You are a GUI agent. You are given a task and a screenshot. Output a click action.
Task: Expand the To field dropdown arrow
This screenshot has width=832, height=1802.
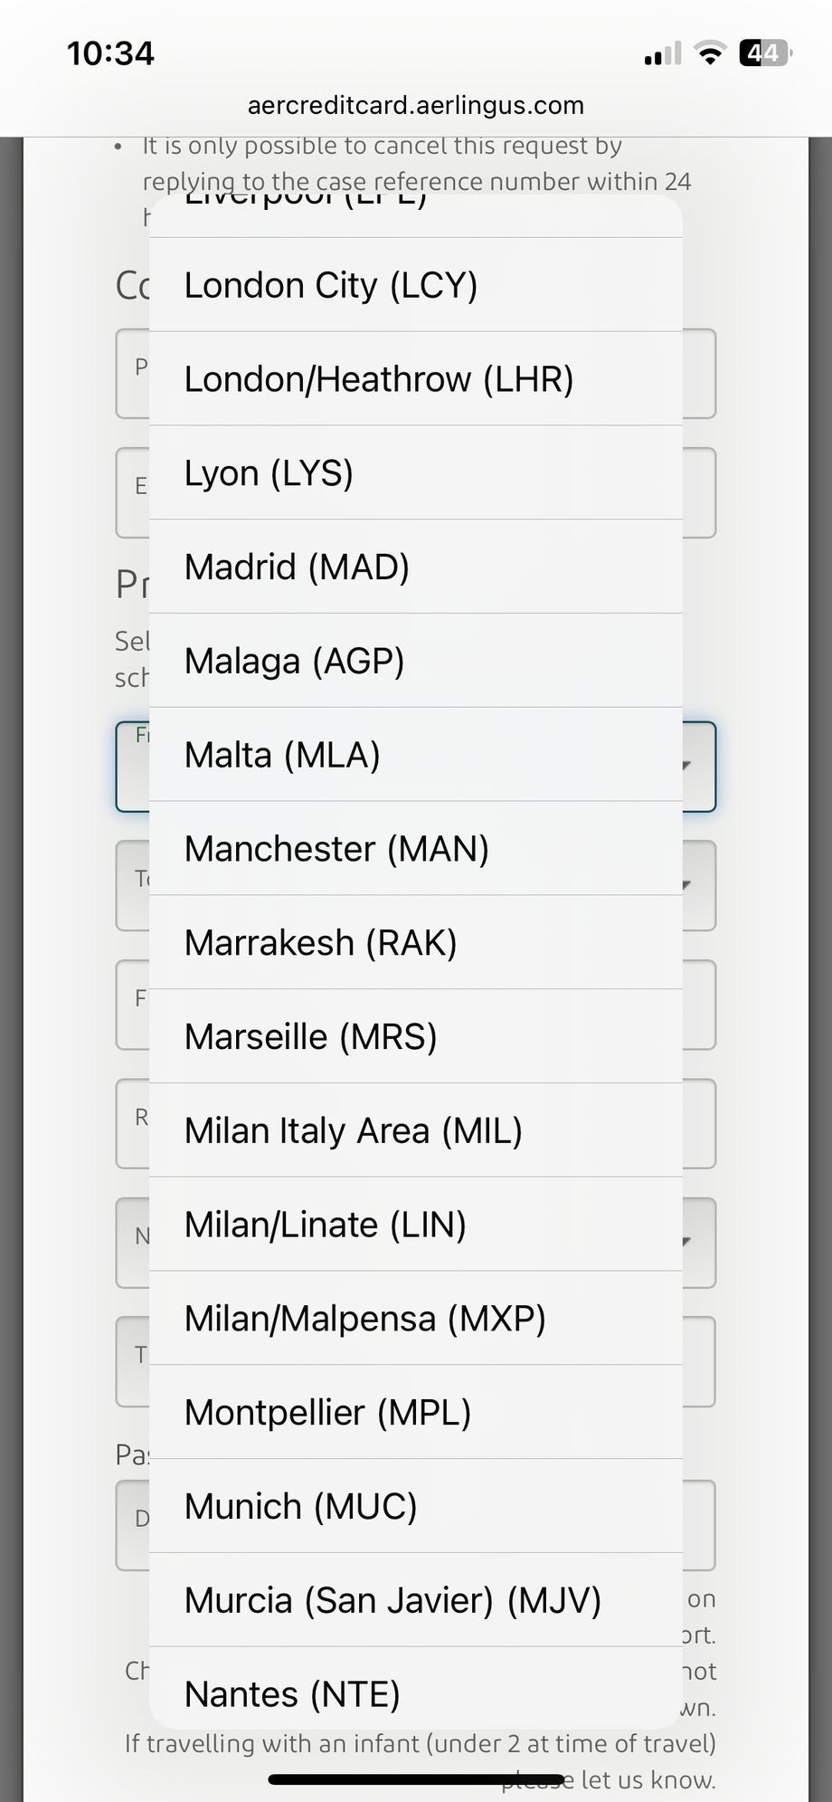click(x=687, y=885)
